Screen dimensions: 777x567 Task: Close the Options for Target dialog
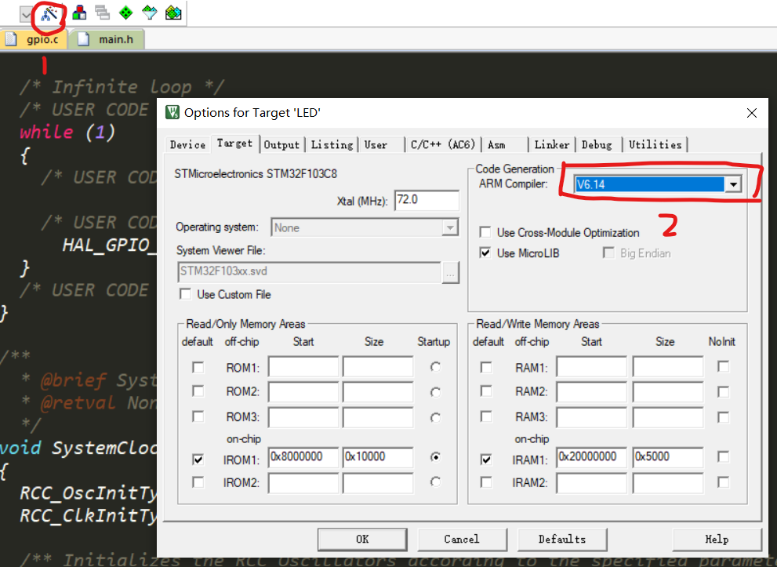pos(752,113)
